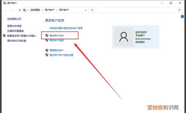The width and height of the screenshot is (186, 113).
Task: Open 更改我的环境变量 link
Action: [17, 41]
